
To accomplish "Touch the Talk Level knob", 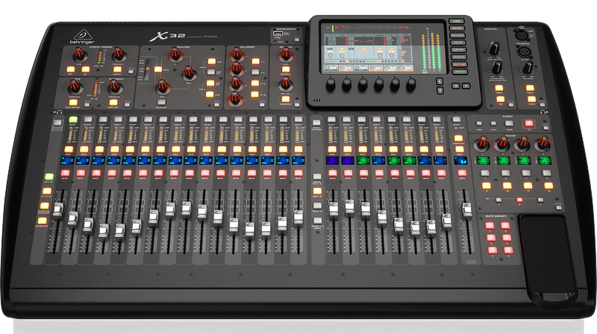I will pos(528,68).
